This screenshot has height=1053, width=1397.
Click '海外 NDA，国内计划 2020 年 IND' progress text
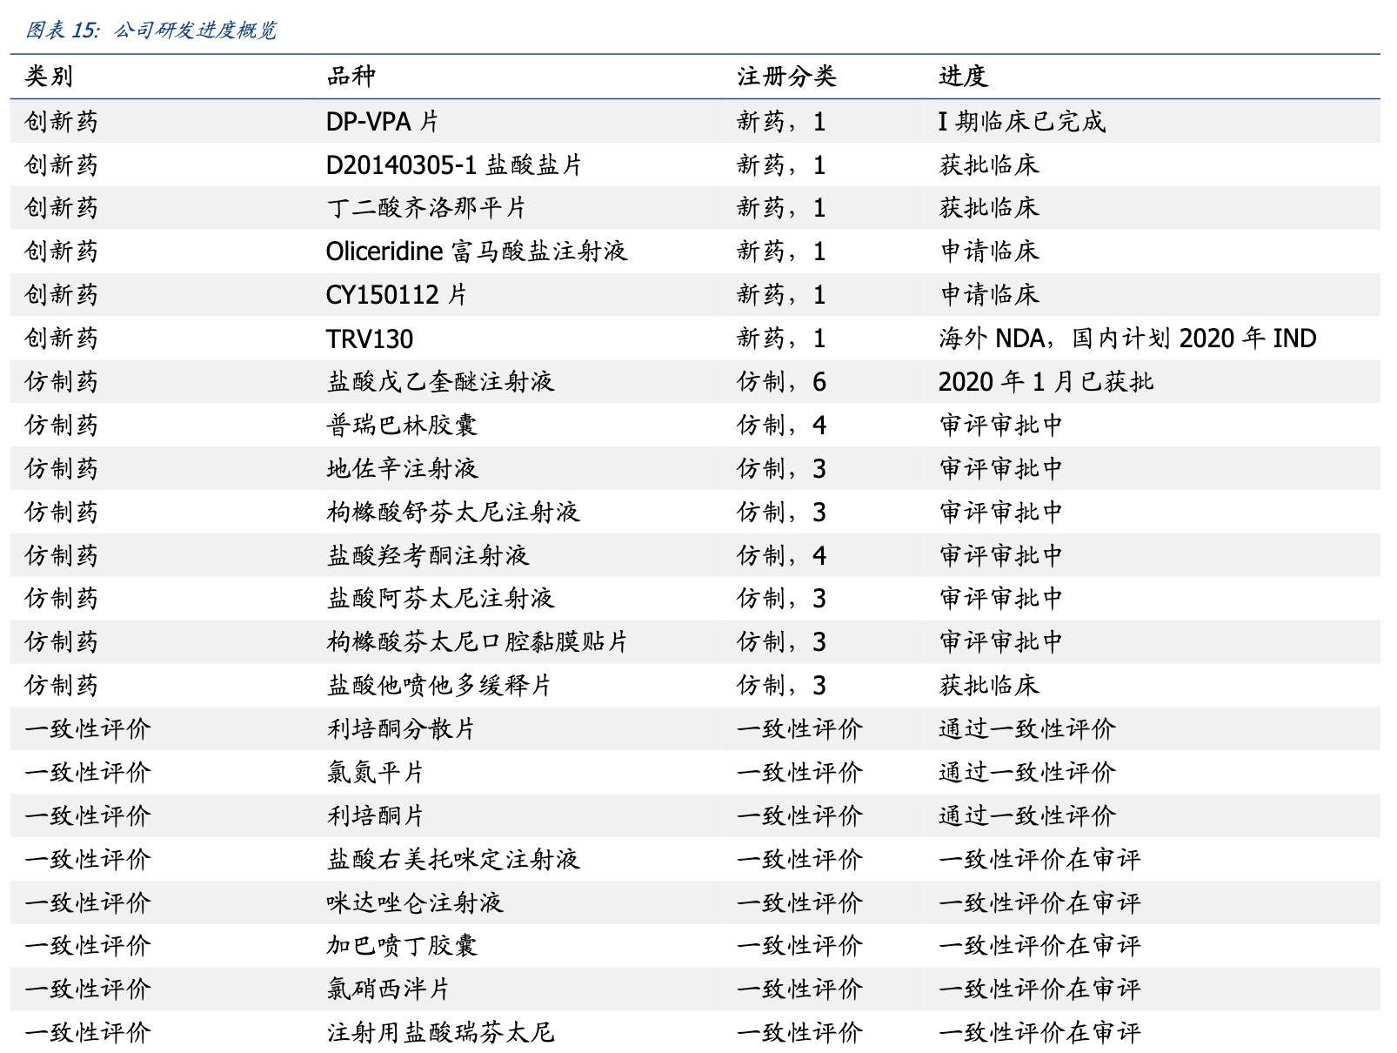[1127, 339]
